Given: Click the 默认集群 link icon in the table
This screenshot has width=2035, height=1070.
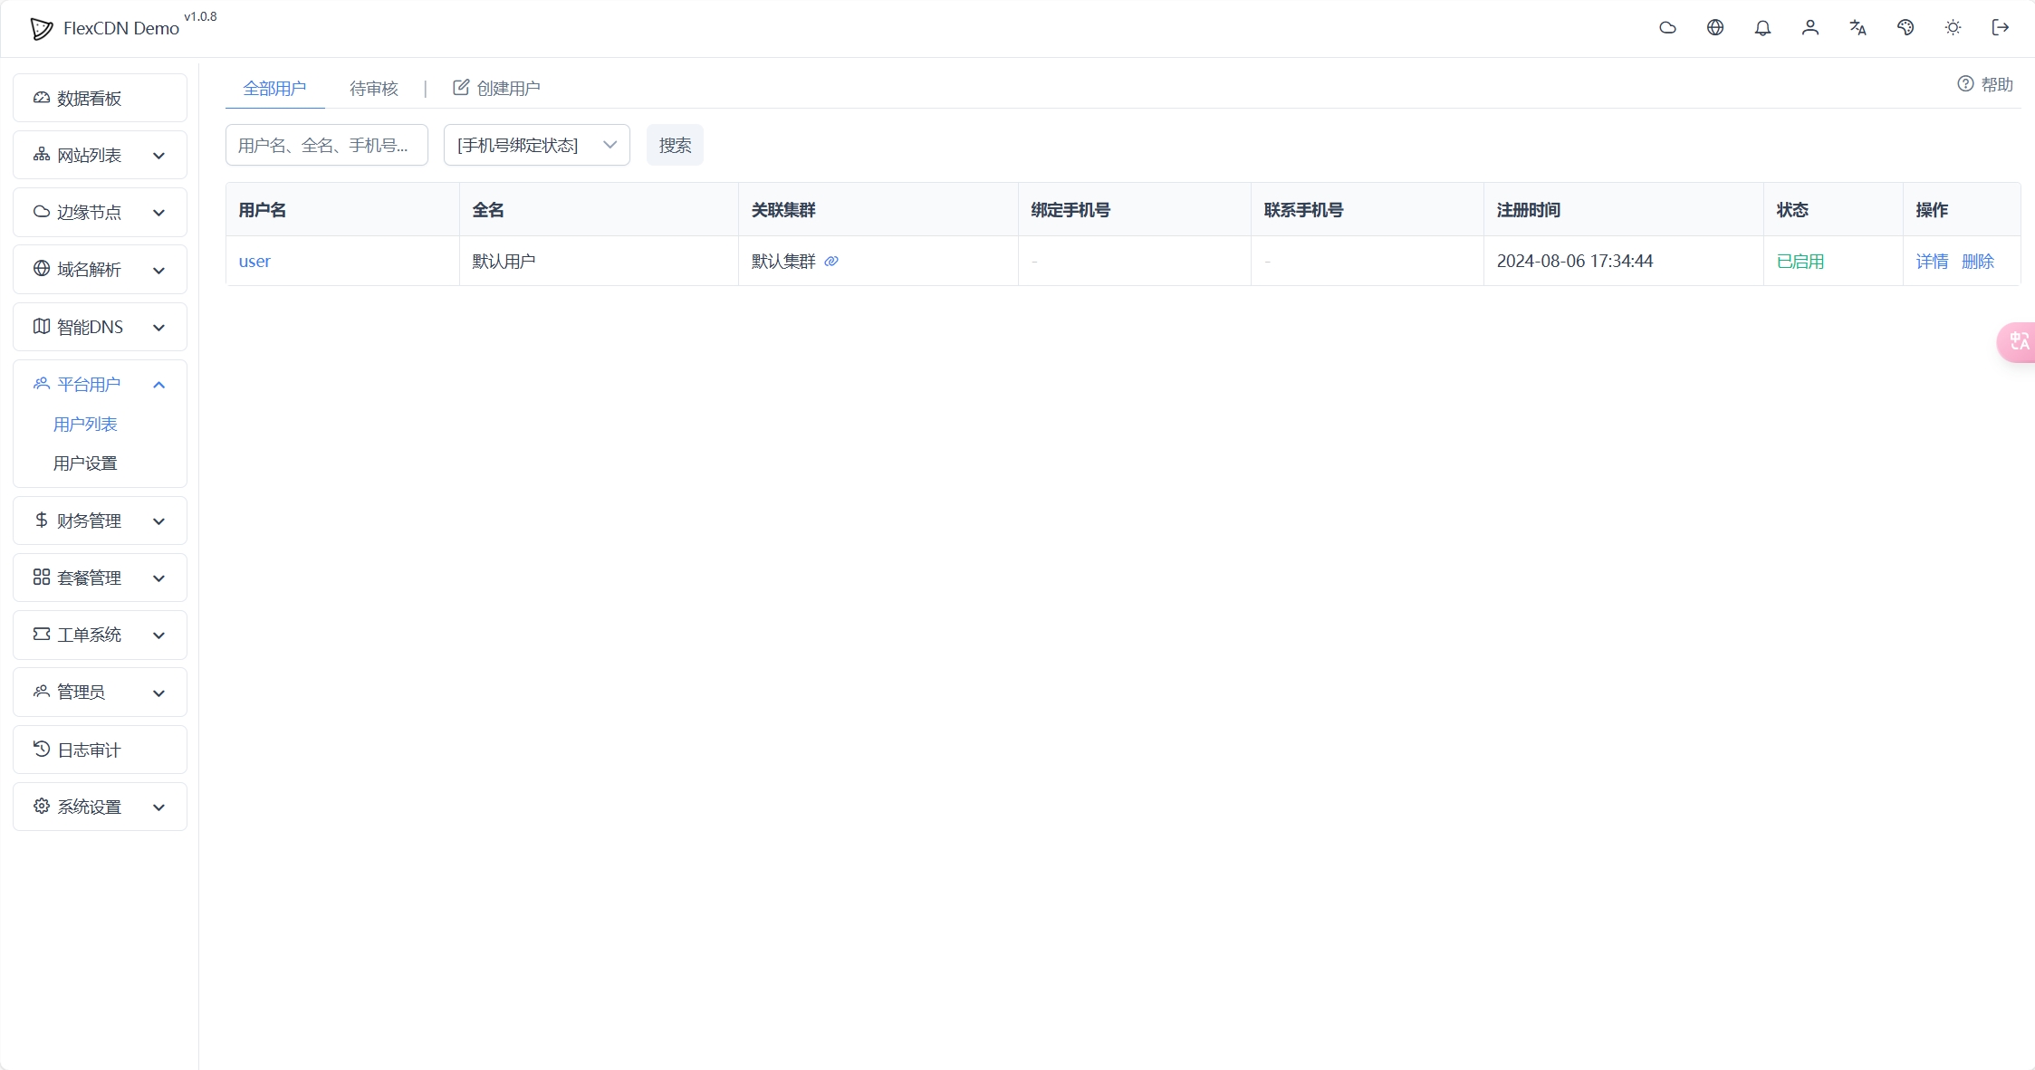Looking at the screenshot, I should [831, 262].
